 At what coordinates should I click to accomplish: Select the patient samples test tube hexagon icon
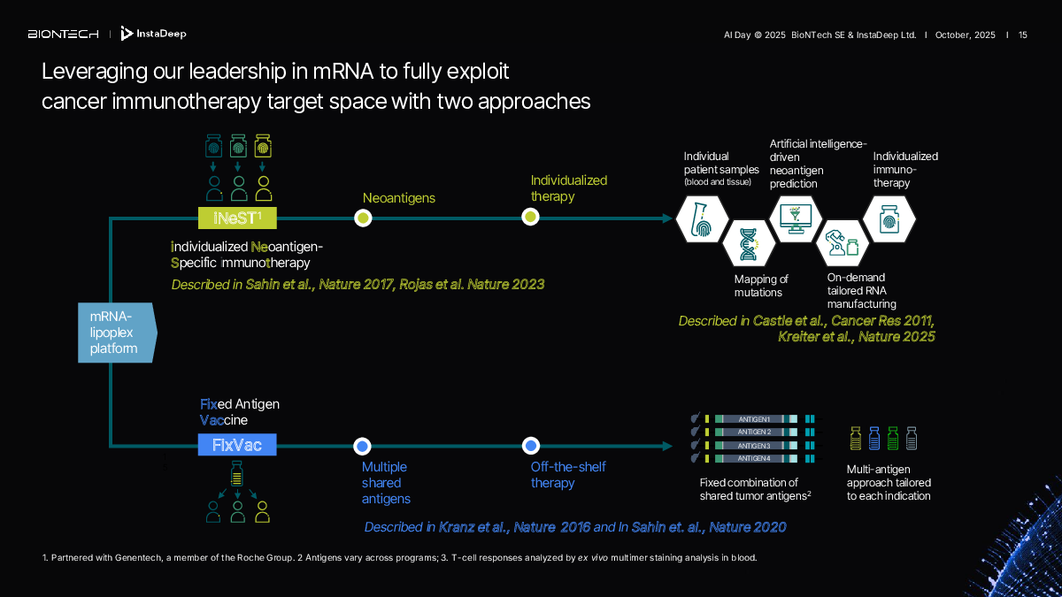click(701, 218)
